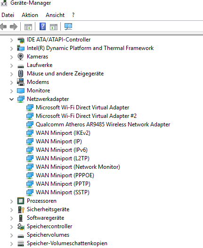Select Microsoft Wi-Fi Direct Virtual Adapter
This screenshot has width=203, height=248.
[x=82, y=107]
